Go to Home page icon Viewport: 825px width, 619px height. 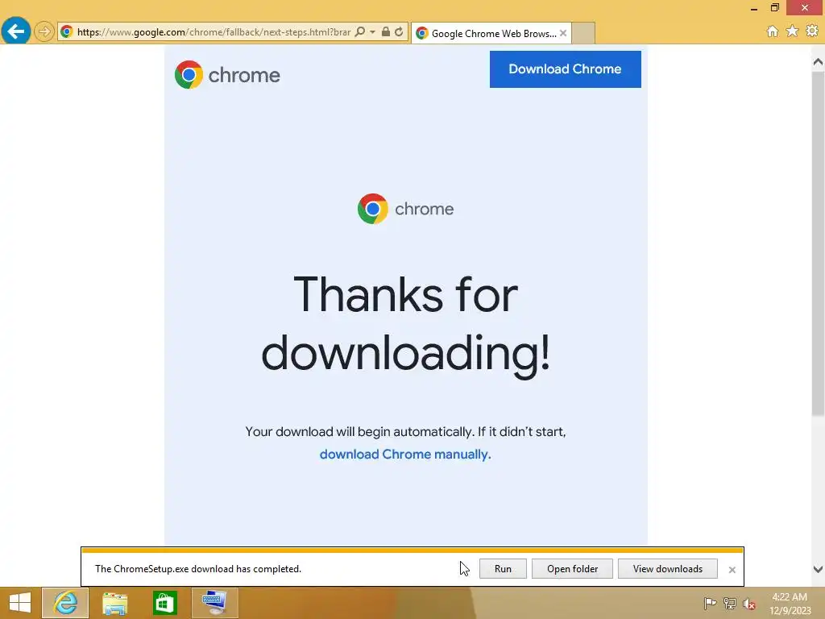(772, 31)
